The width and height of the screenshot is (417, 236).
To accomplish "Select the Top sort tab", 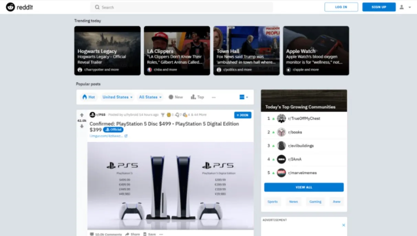I will coord(197,97).
